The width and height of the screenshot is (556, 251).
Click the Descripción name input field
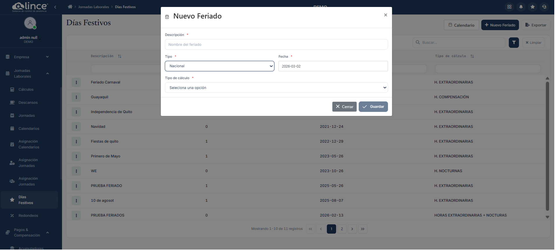[276, 45]
